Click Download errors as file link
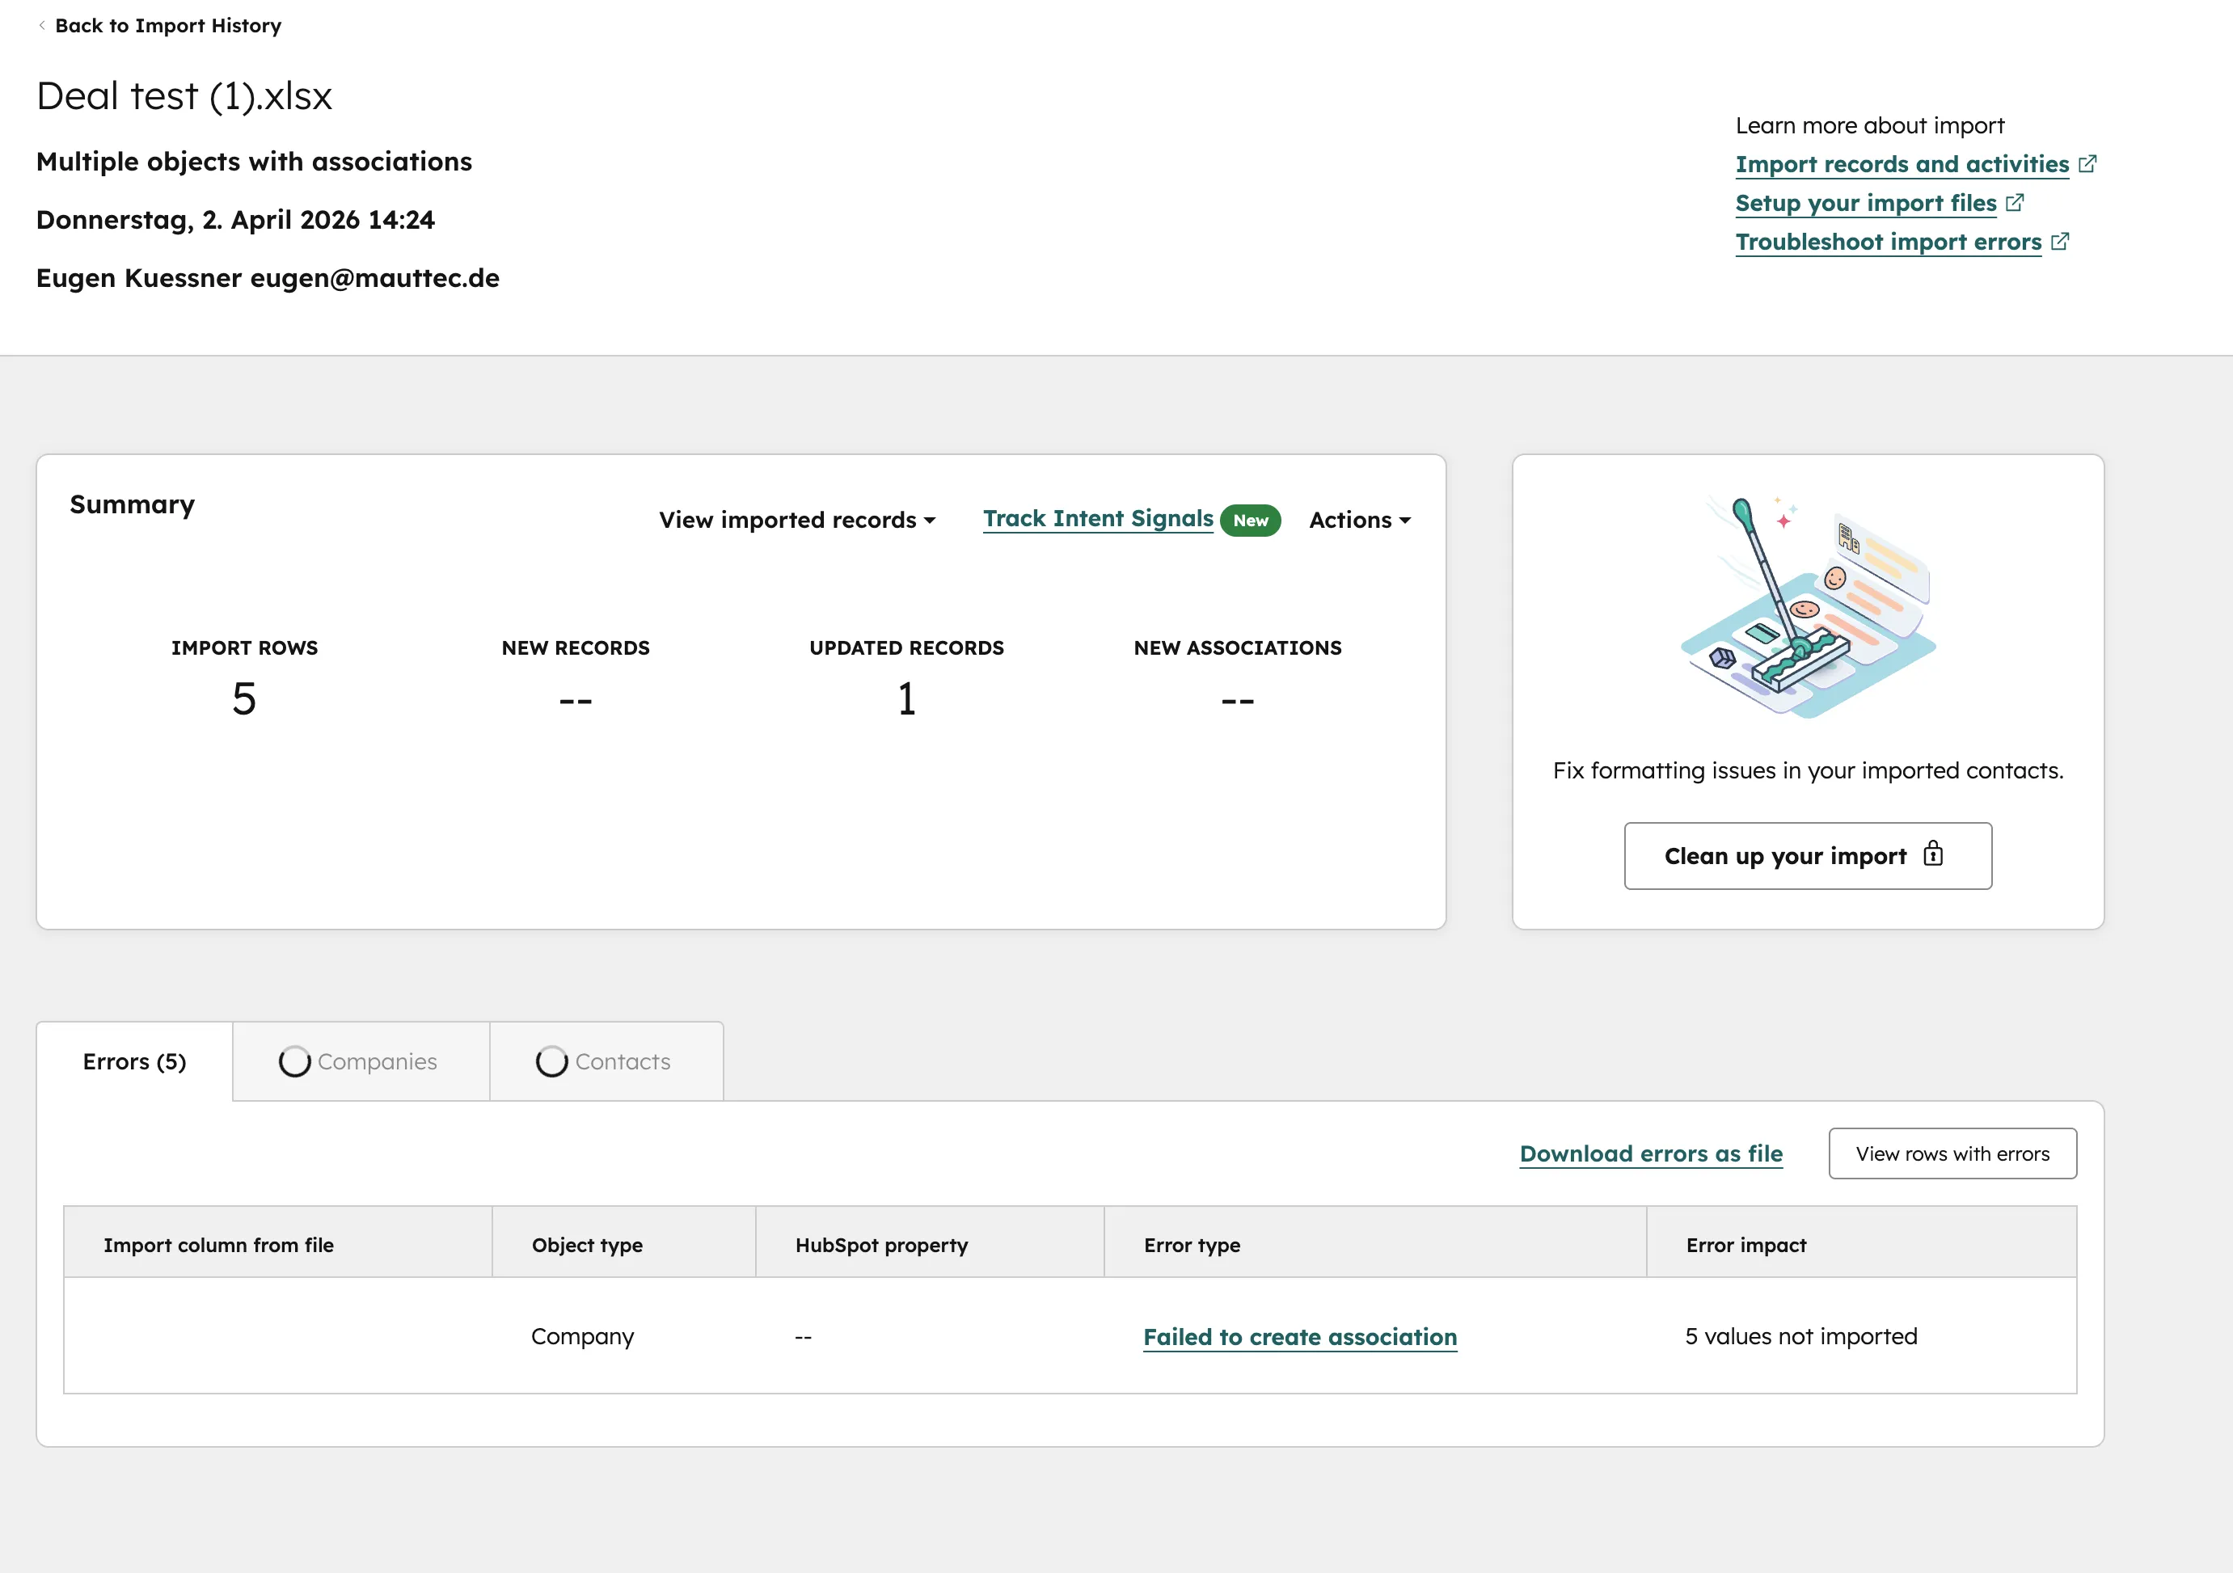This screenshot has width=2233, height=1573. click(1650, 1154)
